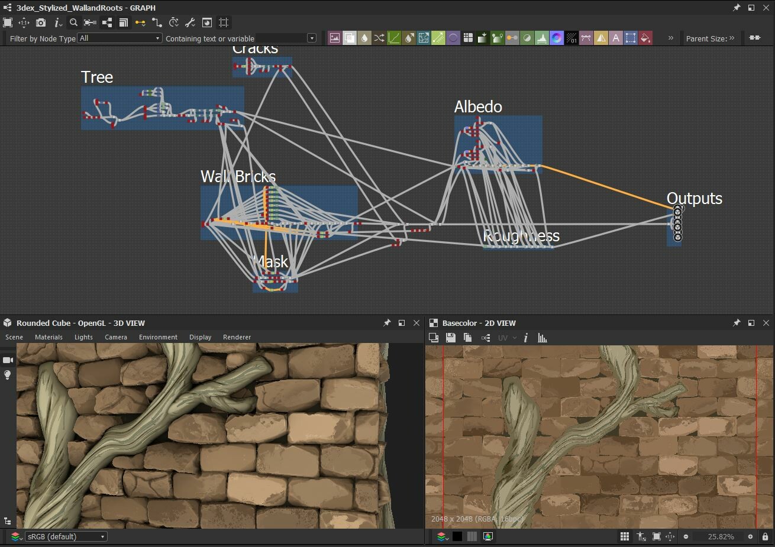This screenshot has height=547, width=775.
Task: Click the toolbar overflow chevron button
Action: (x=671, y=38)
